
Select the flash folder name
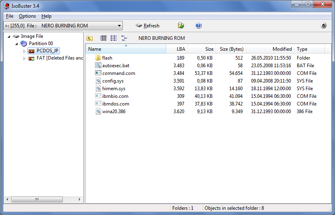click(x=107, y=58)
